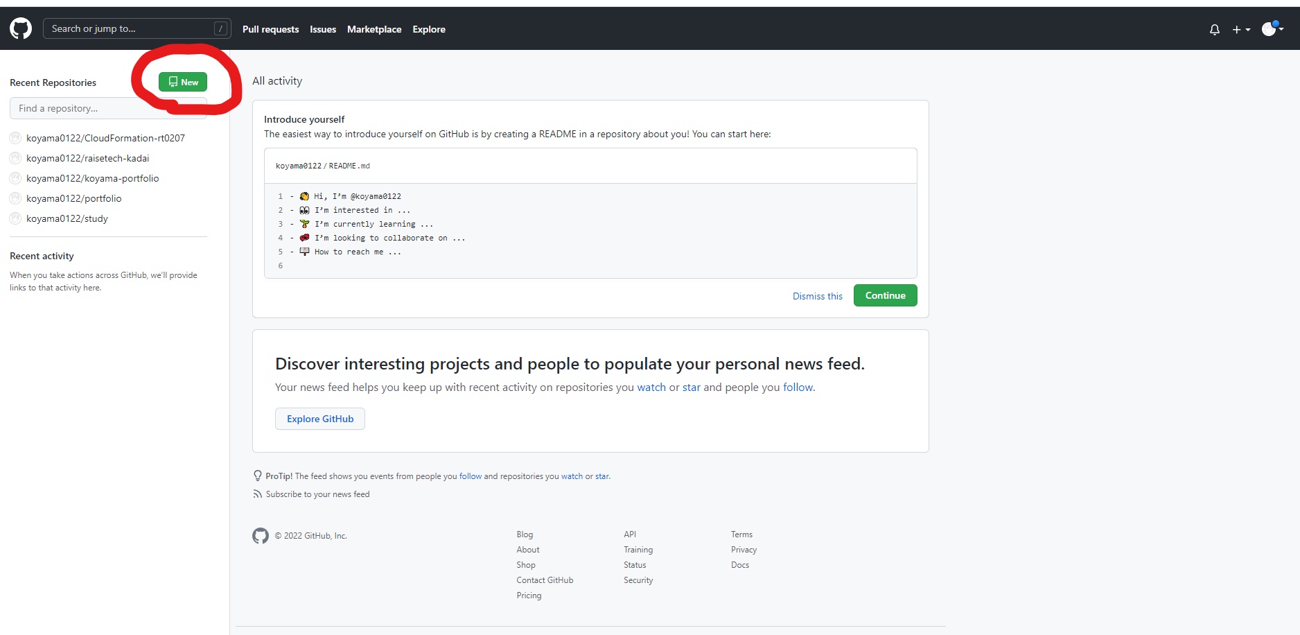1300x635 pixels.
Task: Click the GitHub octocat logo
Action: point(20,28)
